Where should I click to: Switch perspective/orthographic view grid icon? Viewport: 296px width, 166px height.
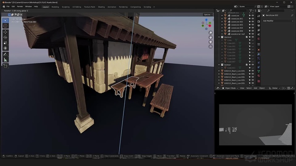(211, 47)
